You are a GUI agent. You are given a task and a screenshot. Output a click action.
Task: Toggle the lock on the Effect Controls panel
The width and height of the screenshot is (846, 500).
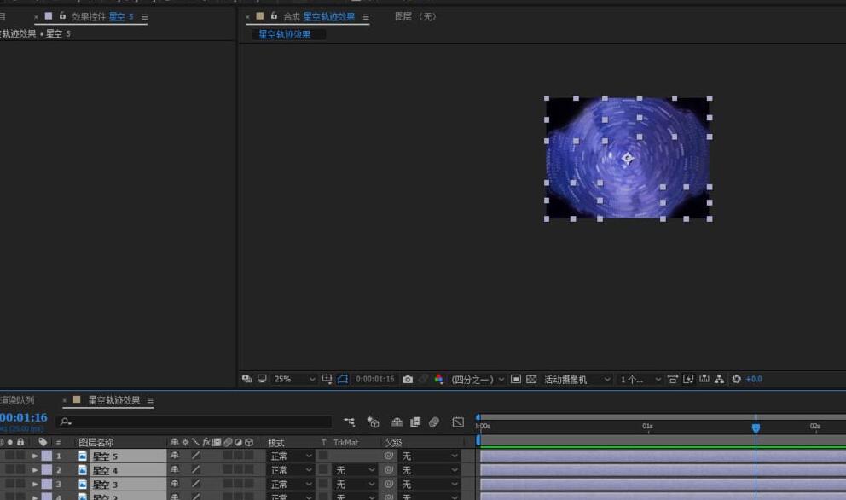pos(62,16)
